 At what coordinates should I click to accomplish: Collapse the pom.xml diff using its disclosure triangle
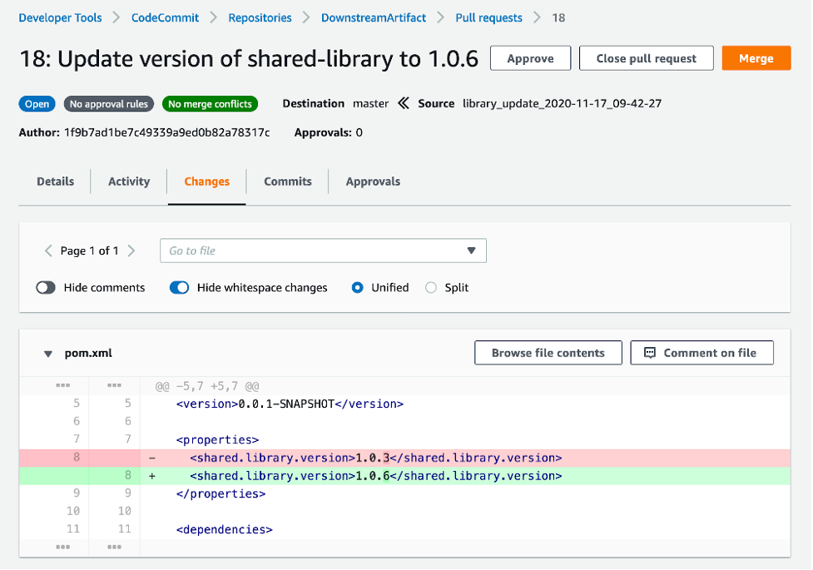[x=47, y=352]
